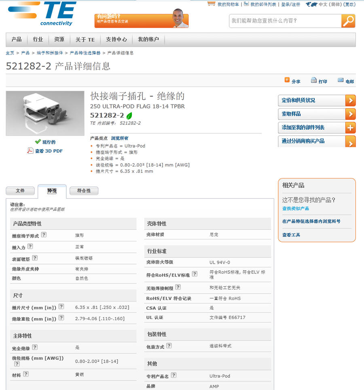This screenshot has width=364, height=390.
Task: Open the 资源 navigation menu
Action: pos(59,40)
